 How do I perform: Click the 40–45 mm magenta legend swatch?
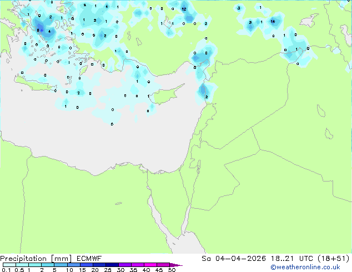point(150,265)
